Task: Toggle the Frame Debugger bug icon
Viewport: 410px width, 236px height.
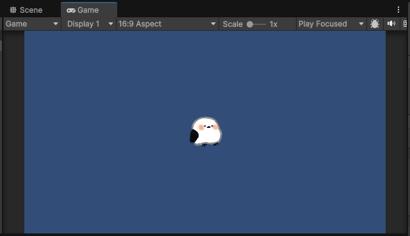Action: 375,24
